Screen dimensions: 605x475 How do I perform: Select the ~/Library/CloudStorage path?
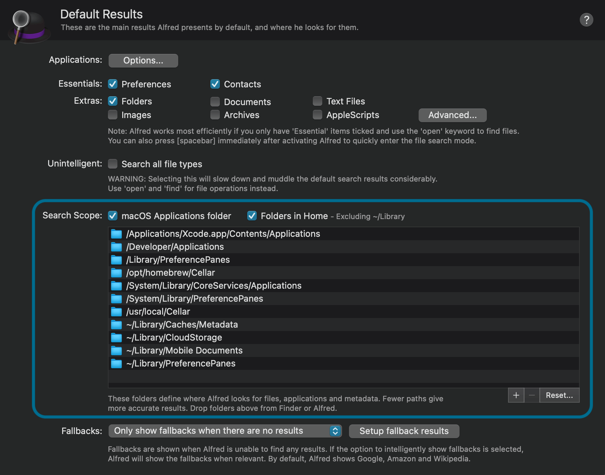[x=343, y=337]
